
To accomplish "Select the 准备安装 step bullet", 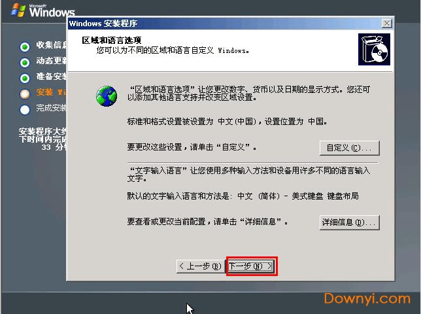I will pyautogui.click(x=25, y=78).
